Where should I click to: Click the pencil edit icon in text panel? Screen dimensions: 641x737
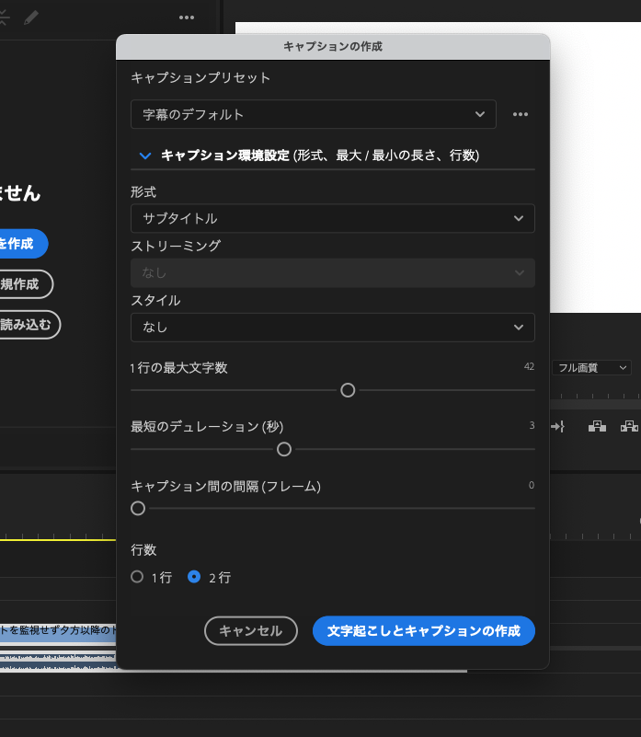31,17
